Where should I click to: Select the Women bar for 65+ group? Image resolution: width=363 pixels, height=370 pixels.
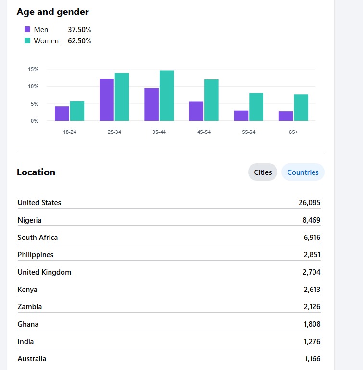[301, 108]
